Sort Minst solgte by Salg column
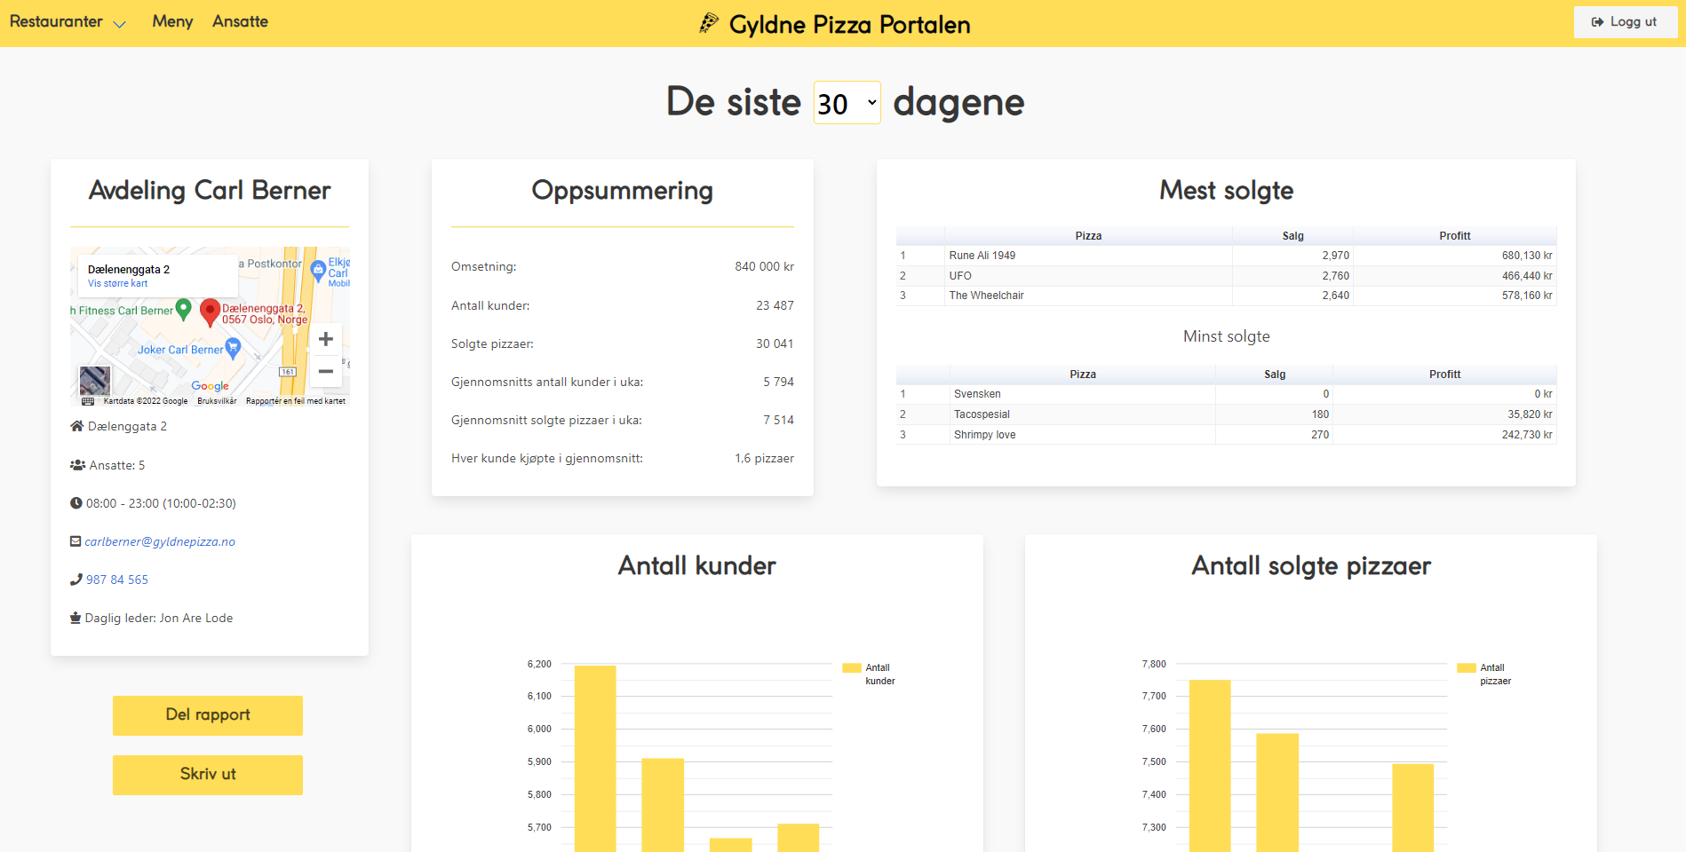The width and height of the screenshot is (1686, 852). [x=1275, y=375]
